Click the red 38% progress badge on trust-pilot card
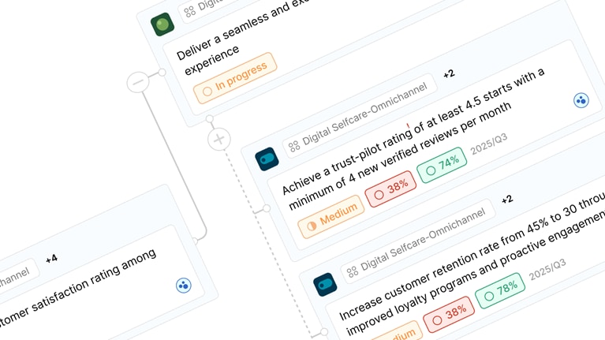The width and height of the screenshot is (605, 340). click(x=391, y=189)
